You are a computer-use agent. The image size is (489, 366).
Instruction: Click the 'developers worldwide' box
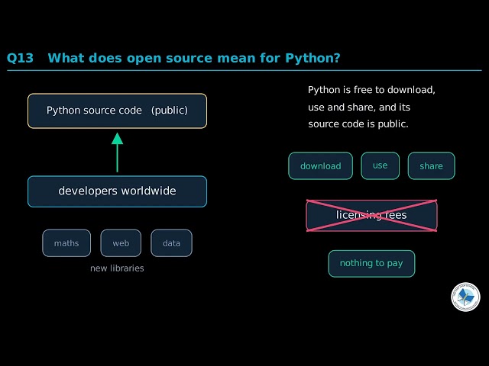tap(117, 191)
